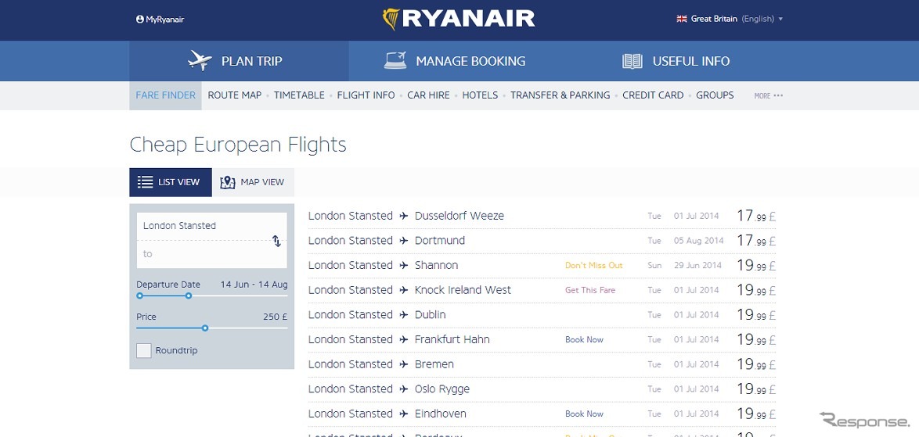Screen dimensions: 919x437
Task: Click the '250 £' price limit value
Action: point(275,317)
